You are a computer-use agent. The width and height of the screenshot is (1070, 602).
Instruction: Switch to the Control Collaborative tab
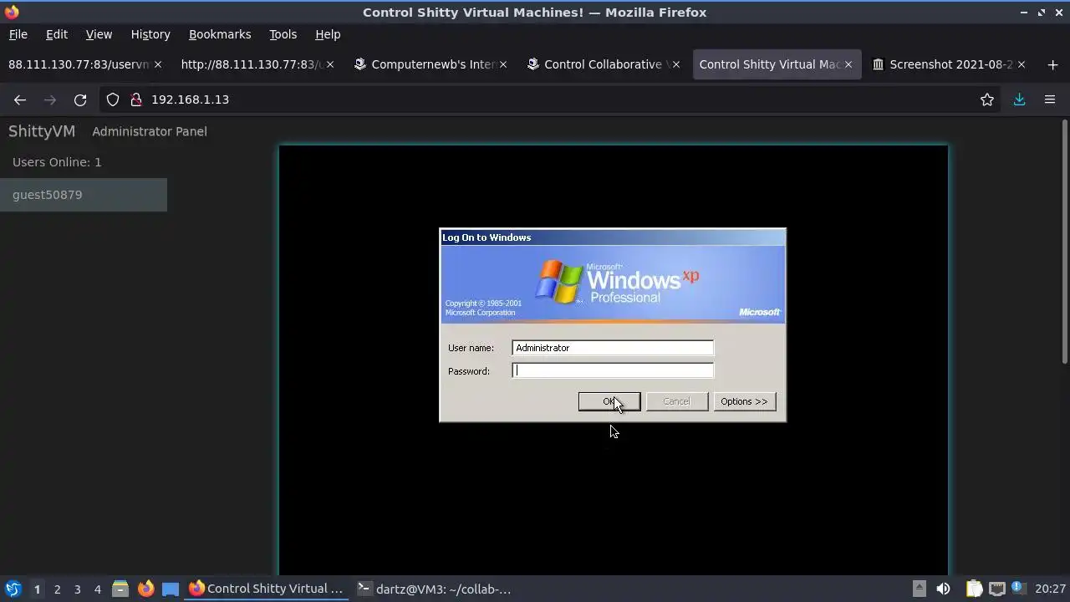tap(604, 64)
